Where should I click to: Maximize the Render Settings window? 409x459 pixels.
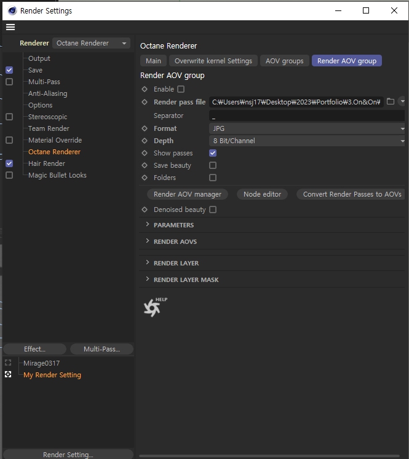click(x=366, y=10)
